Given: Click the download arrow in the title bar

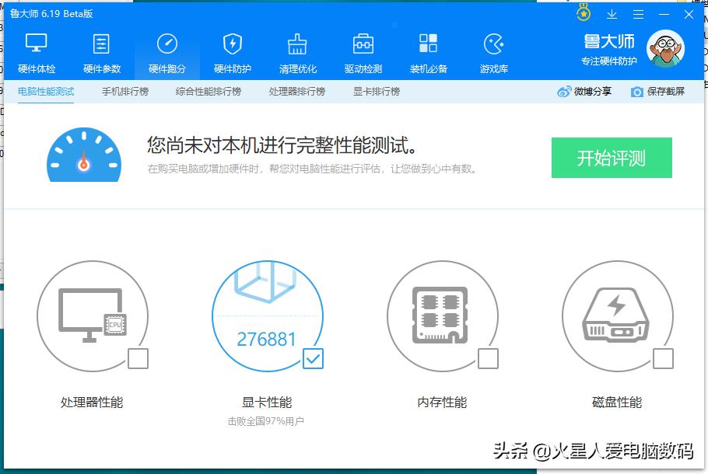Looking at the screenshot, I should (612, 14).
